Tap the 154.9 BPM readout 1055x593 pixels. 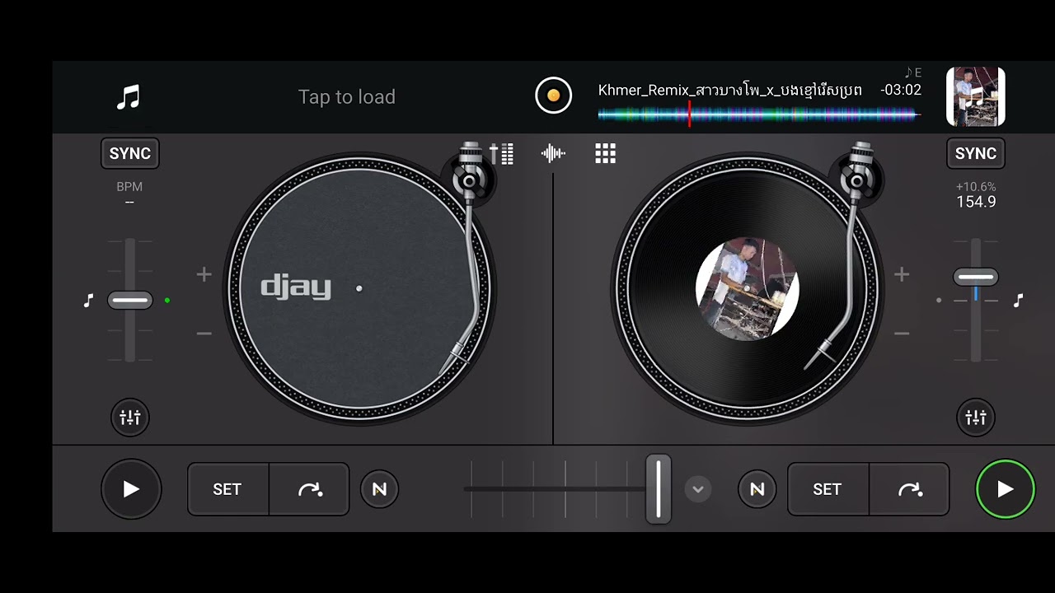[x=976, y=202]
